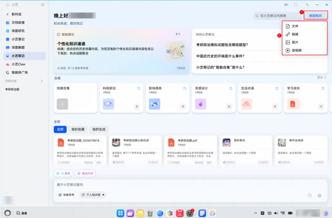Expand the 历史对话 section
332x218 pixels.
click(42, 81)
